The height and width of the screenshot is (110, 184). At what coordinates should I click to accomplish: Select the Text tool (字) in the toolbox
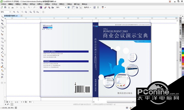(2, 49)
